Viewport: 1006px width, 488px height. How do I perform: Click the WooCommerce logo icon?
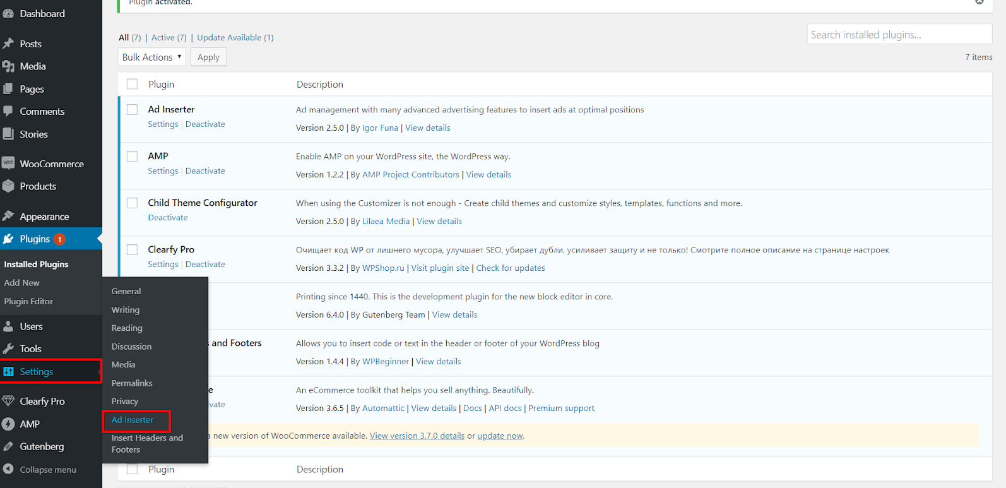click(8, 164)
